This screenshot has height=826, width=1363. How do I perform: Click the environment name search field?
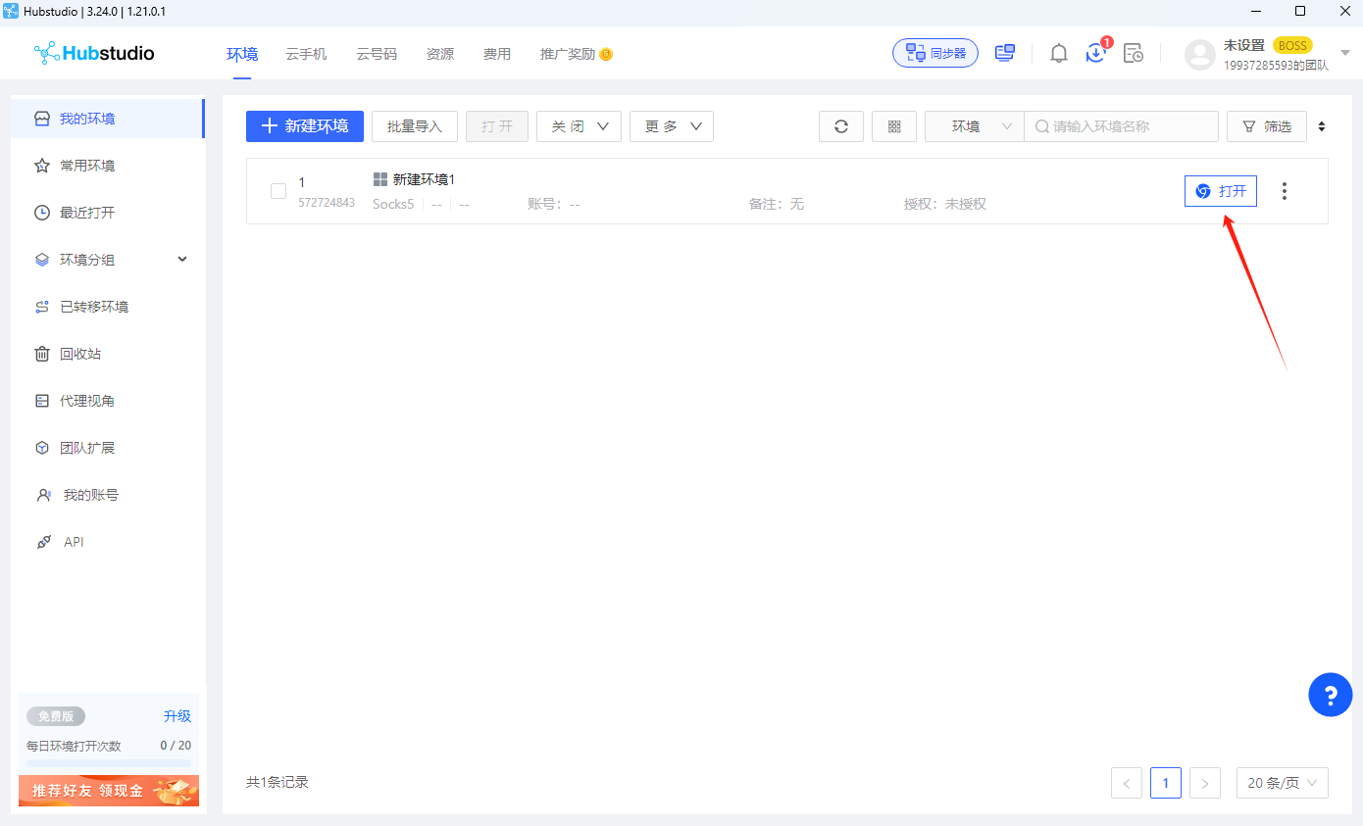click(1122, 126)
